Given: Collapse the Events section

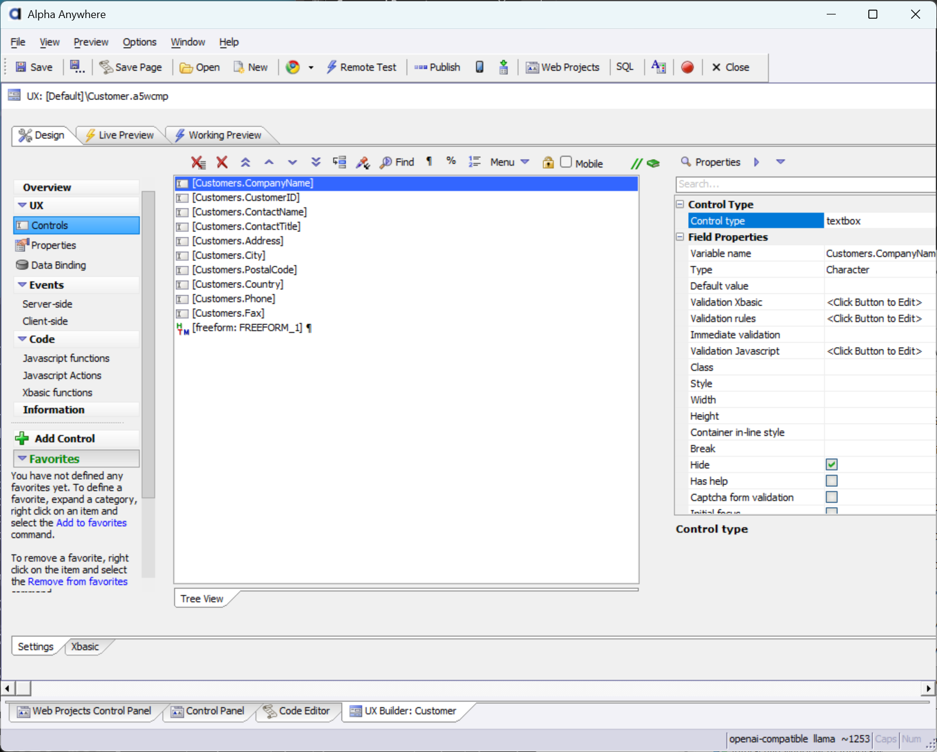Looking at the screenshot, I should point(22,285).
